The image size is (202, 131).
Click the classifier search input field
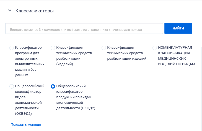click(84, 28)
